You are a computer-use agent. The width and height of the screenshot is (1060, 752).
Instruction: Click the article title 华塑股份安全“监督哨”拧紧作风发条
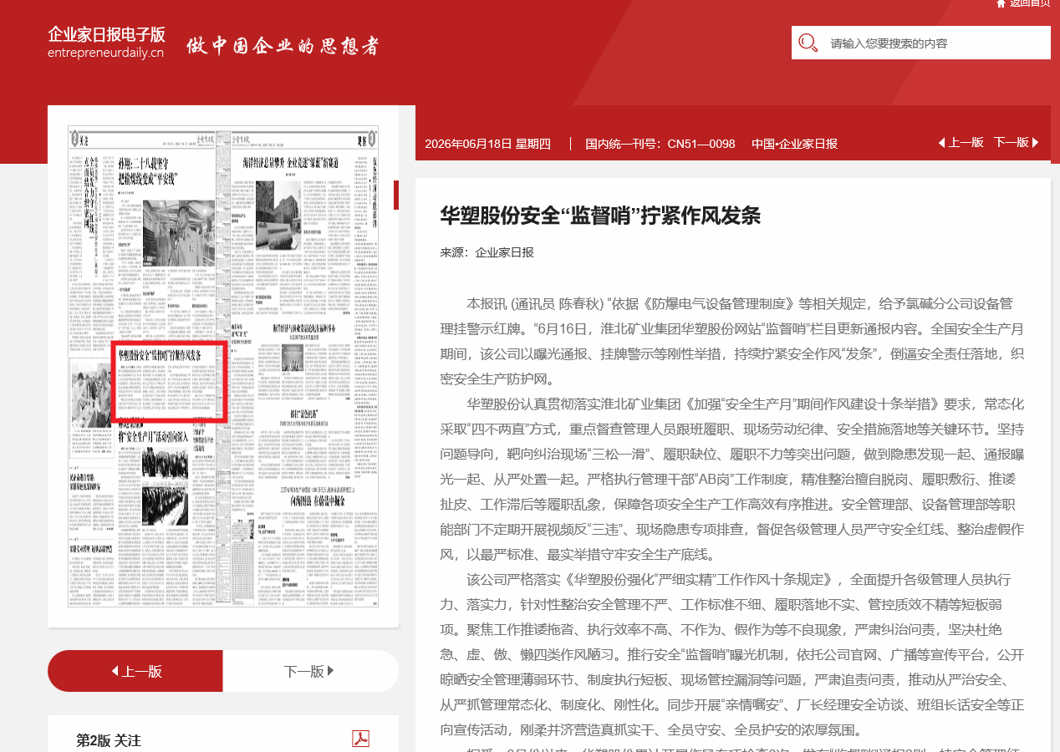pos(600,216)
